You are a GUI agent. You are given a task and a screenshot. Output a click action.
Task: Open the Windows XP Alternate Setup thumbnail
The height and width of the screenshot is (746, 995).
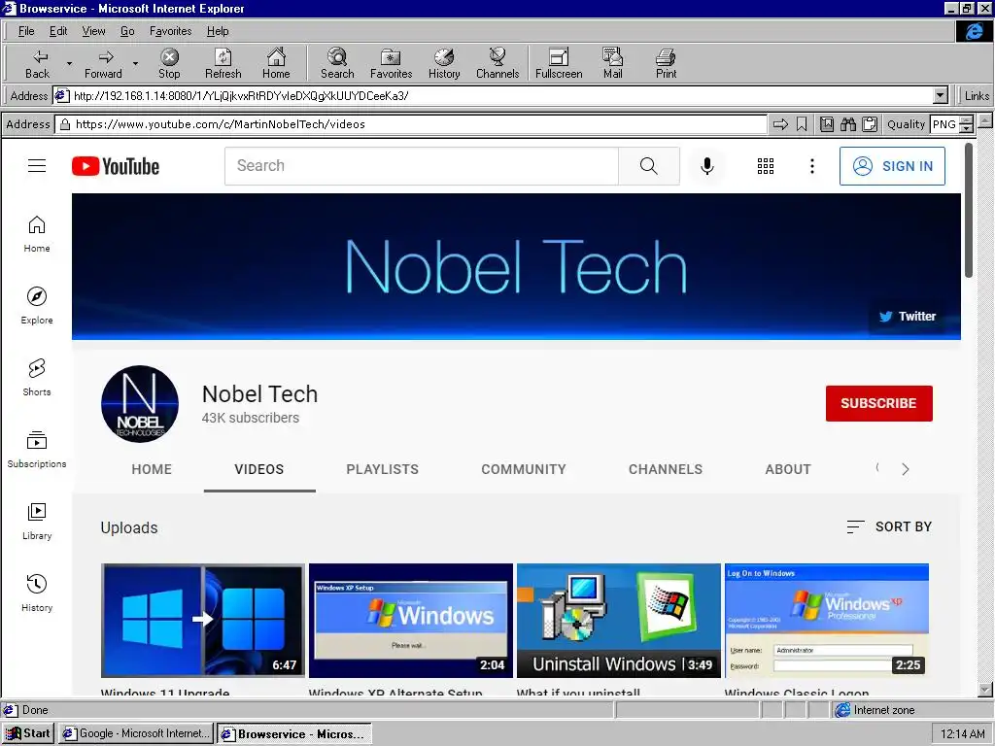click(411, 621)
